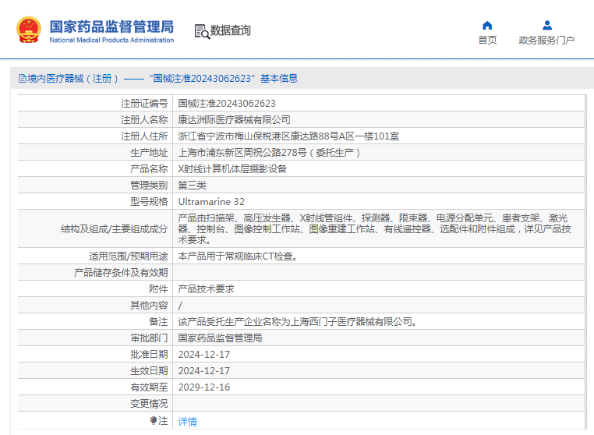
Task: Click the 国家药品监督管理局 title text
Action: click(x=111, y=27)
